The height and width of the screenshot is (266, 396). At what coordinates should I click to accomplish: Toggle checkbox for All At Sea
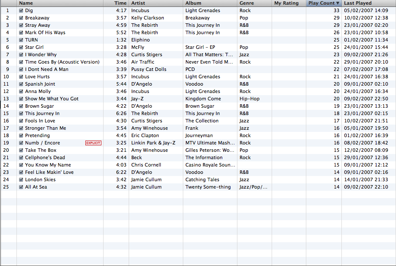pyautogui.click(x=21, y=187)
